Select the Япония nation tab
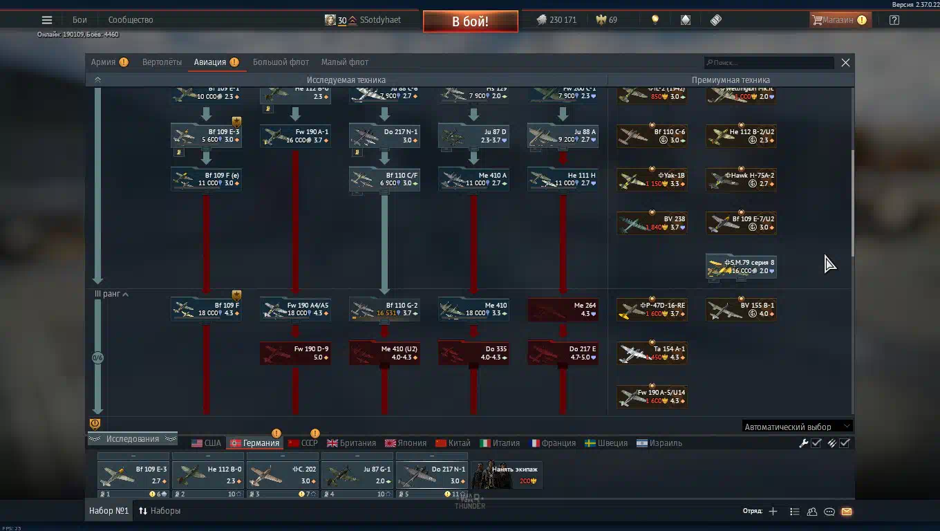This screenshot has width=940, height=531. pyautogui.click(x=406, y=443)
